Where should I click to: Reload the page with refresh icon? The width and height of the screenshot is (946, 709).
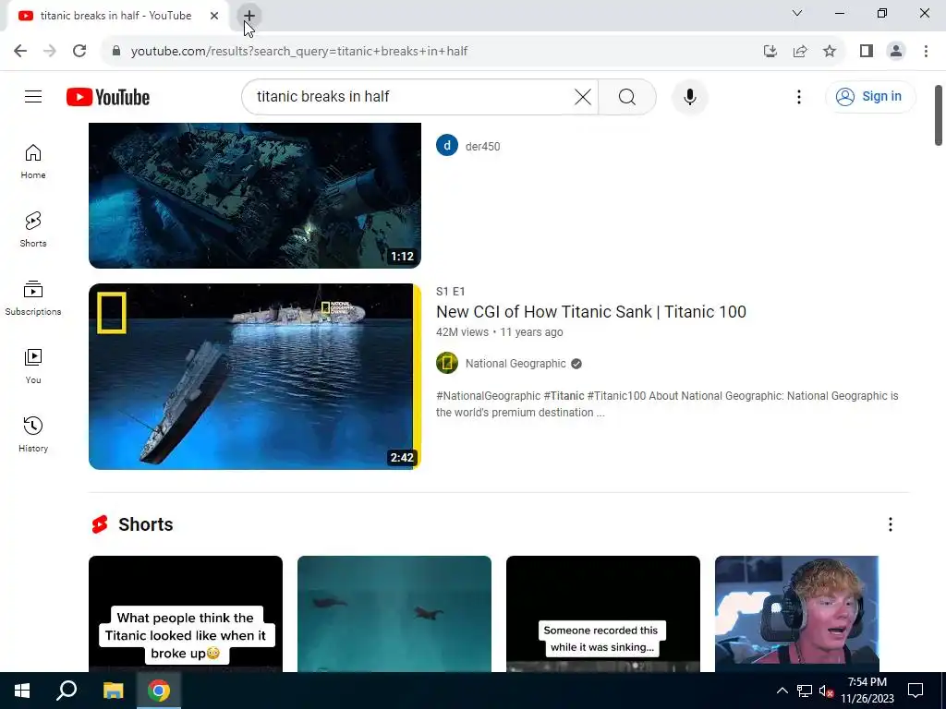pos(79,51)
